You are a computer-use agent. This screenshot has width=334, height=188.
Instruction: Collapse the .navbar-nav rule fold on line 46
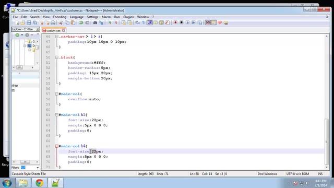pyautogui.click(x=57, y=37)
